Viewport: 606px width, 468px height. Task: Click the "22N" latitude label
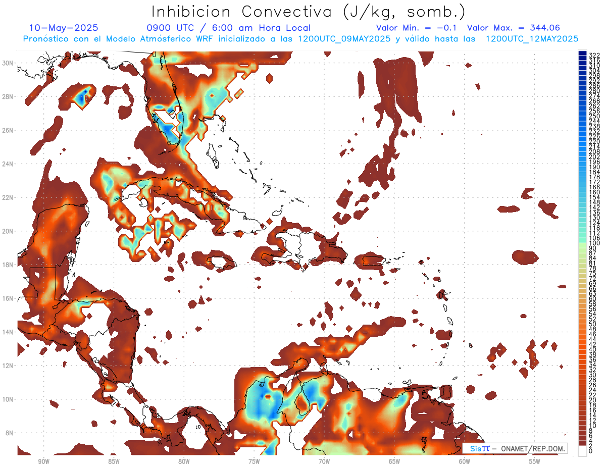[9, 197]
